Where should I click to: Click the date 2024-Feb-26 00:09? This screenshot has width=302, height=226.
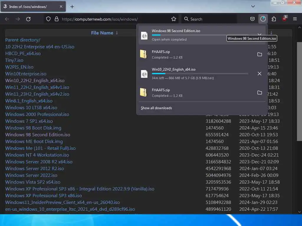pyautogui.click(x=259, y=175)
